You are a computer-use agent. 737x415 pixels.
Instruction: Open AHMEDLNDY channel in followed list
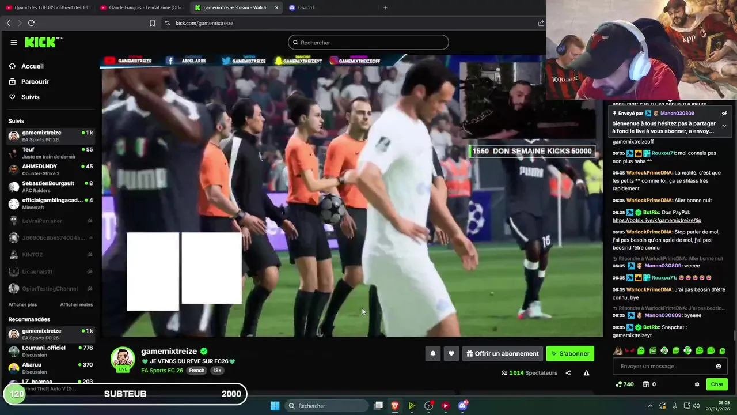tap(51, 170)
